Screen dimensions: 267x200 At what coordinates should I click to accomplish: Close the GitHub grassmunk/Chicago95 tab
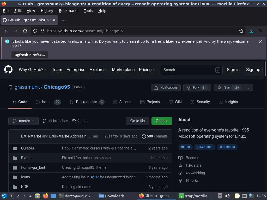coord(54,20)
